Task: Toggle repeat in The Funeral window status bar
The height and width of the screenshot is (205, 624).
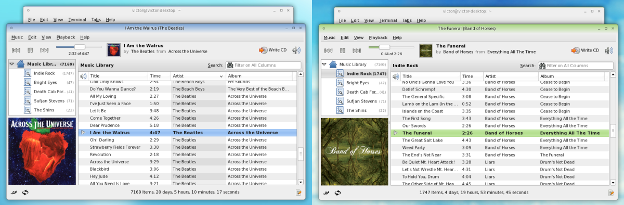Action: coord(337,193)
